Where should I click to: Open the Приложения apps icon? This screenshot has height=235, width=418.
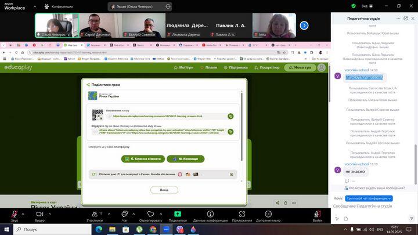pos(242,214)
